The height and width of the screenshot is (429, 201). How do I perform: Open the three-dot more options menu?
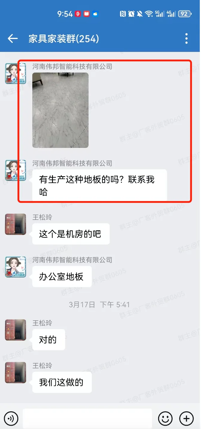pyautogui.click(x=187, y=38)
